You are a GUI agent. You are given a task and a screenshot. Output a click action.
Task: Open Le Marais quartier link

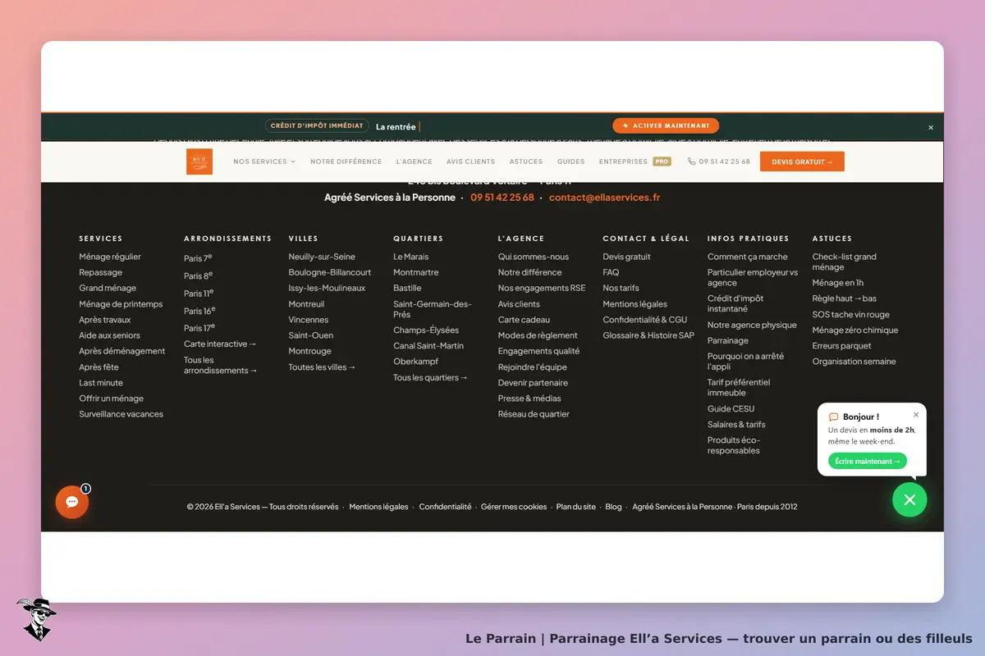(x=410, y=257)
